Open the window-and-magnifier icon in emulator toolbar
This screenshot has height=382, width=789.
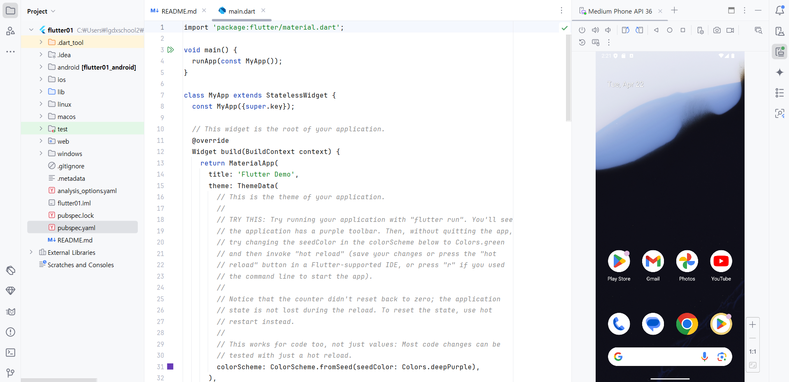(x=759, y=30)
